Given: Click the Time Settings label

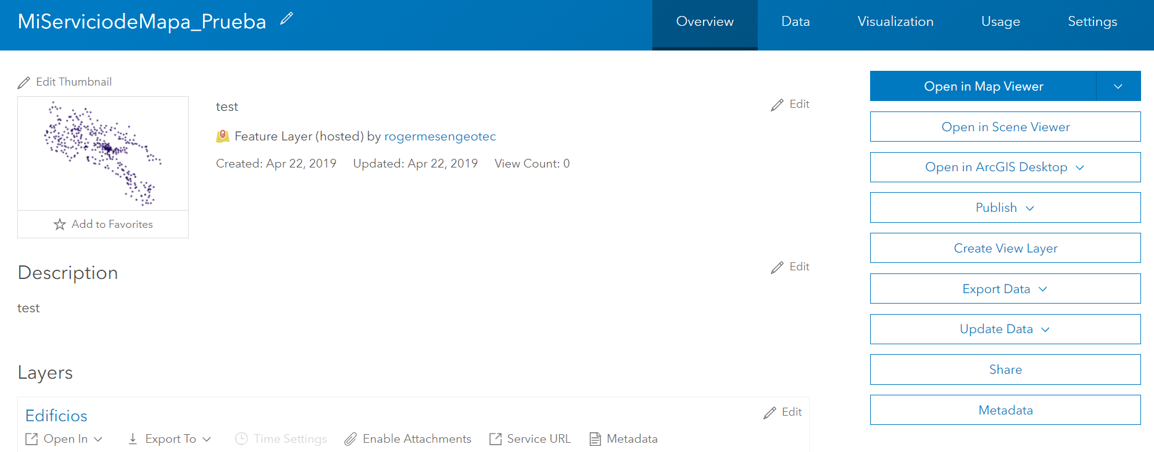Looking at the screenshot, I should [290, 439].
